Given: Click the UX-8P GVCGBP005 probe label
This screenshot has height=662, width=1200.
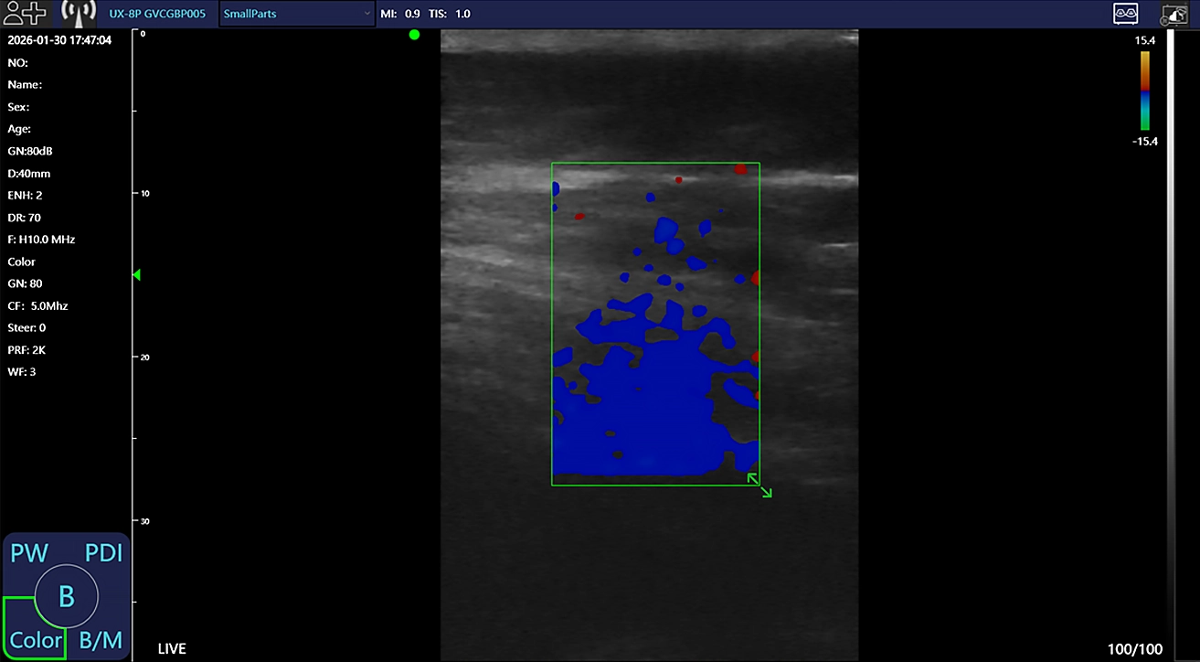Looking at the screenshot, I should click(x=155, y=14).
